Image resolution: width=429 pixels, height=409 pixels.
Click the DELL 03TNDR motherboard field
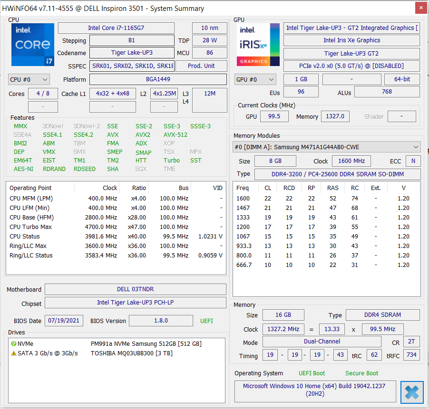[x=136, y=289]
